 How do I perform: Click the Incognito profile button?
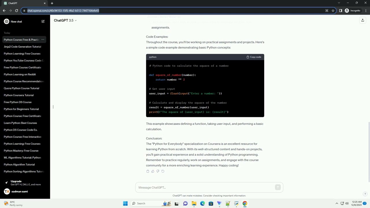click(353, 11)
